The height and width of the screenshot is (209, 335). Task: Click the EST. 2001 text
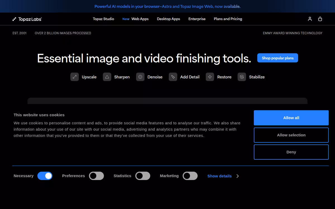[x=20, y=33]
